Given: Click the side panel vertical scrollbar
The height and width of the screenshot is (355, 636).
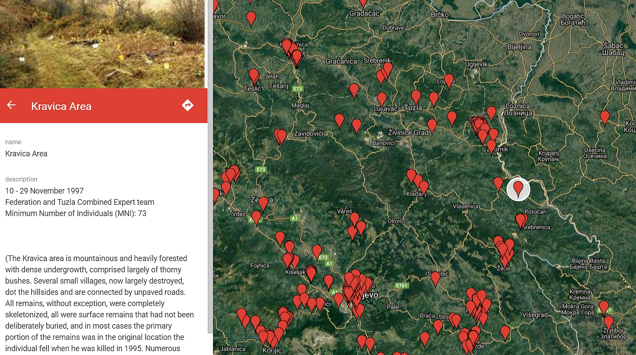Looking at the screenshot, I should 210,173.
